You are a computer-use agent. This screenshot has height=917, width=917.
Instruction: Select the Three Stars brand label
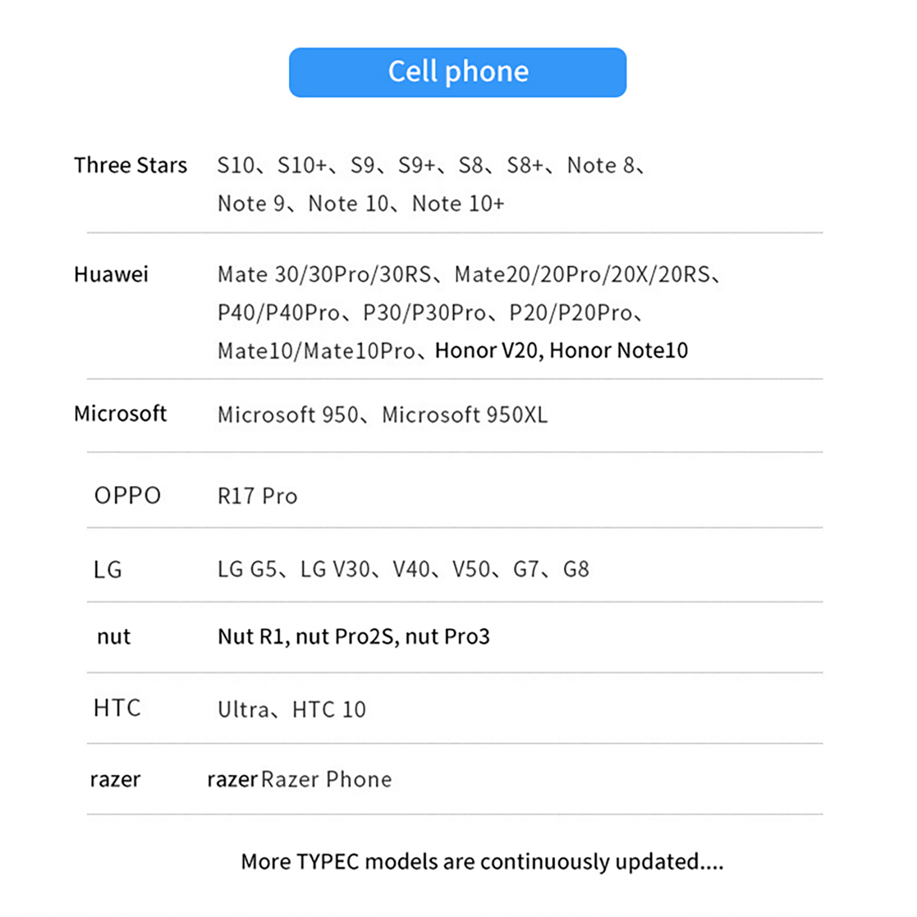pos(130,165)
